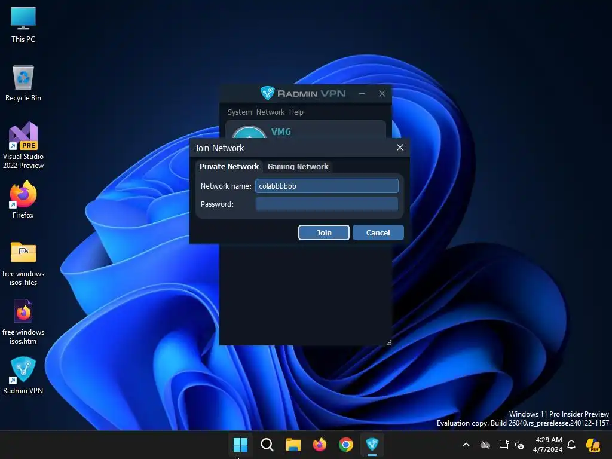Click into the Password field
Viewport: 612px width, 459px height.
tap(327, 204)
